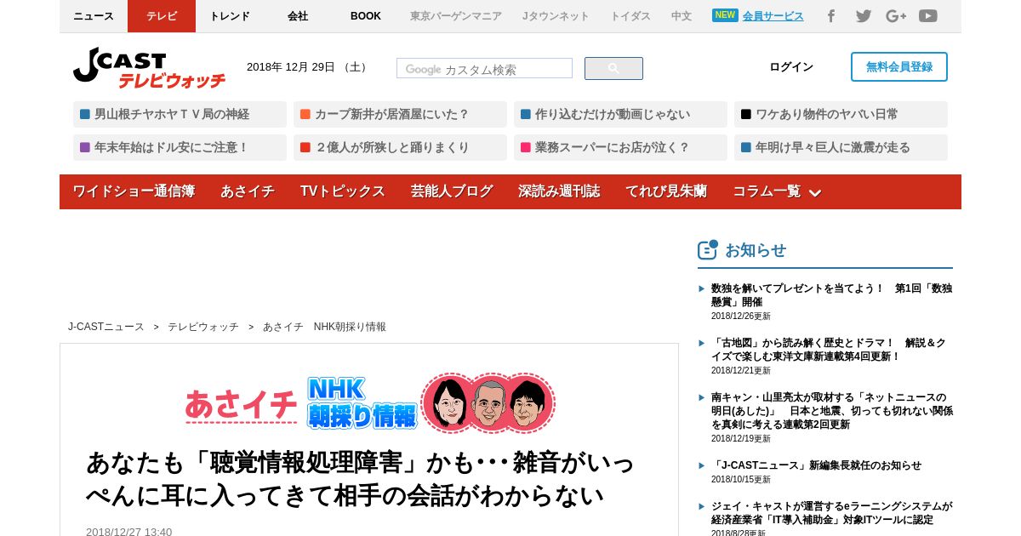This screenshot has width=1021, height=536.
Task: Click the あさイチ NHK朝採り情報 banner image
Action: click(369, 402)
